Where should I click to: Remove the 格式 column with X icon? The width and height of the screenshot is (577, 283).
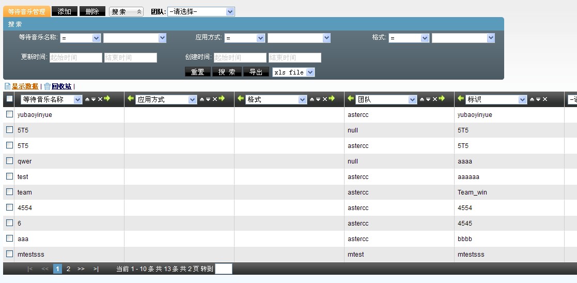point(325,99)
